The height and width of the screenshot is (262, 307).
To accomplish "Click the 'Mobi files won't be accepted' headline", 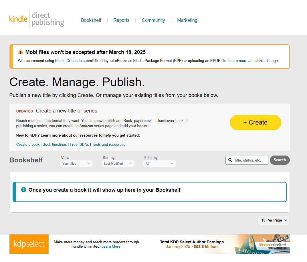I will 85,52.
